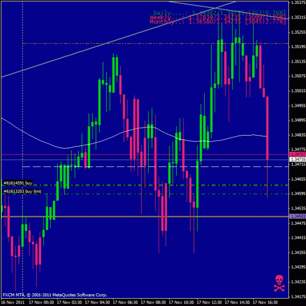
Task: Click the purple 1.34503 price tag
Action: tap(298, 216)
